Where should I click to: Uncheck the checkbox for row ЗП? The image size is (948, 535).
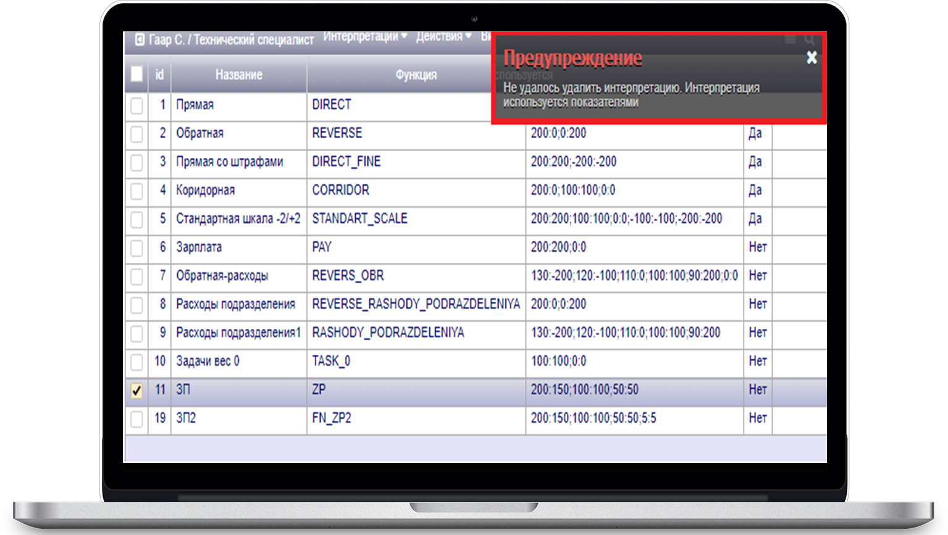pos(136,391)
